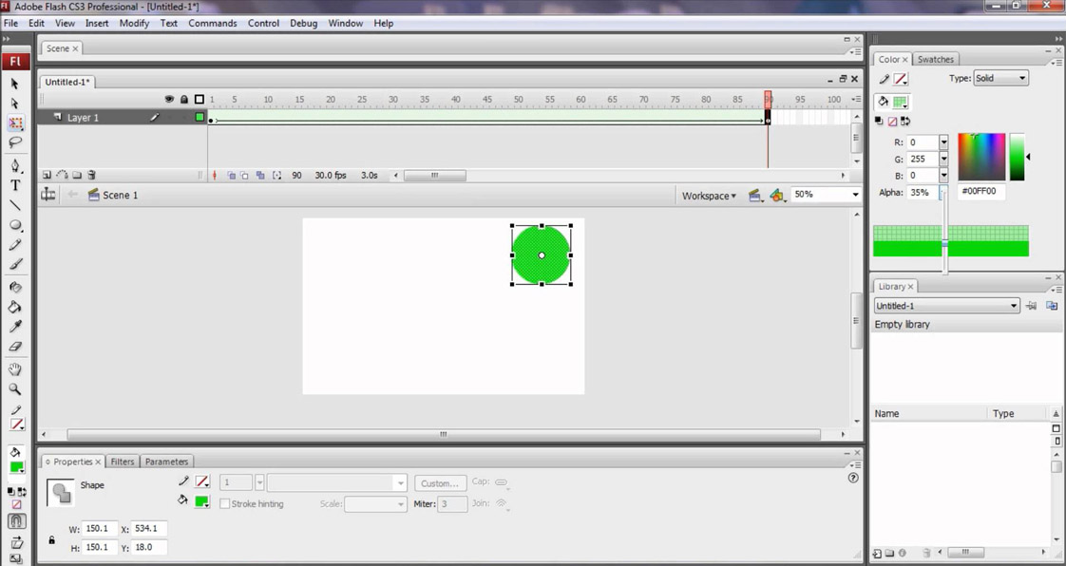Image resolution: width=1066 pixels, height=566 pixels.
Task: Select the Paint Bucket tool
Action: point(15,307)
